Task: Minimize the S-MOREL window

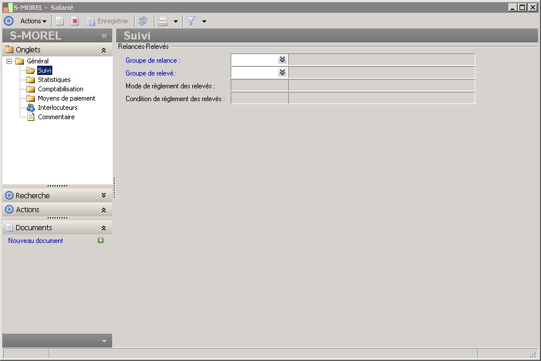Action: [x=513, y=7]
